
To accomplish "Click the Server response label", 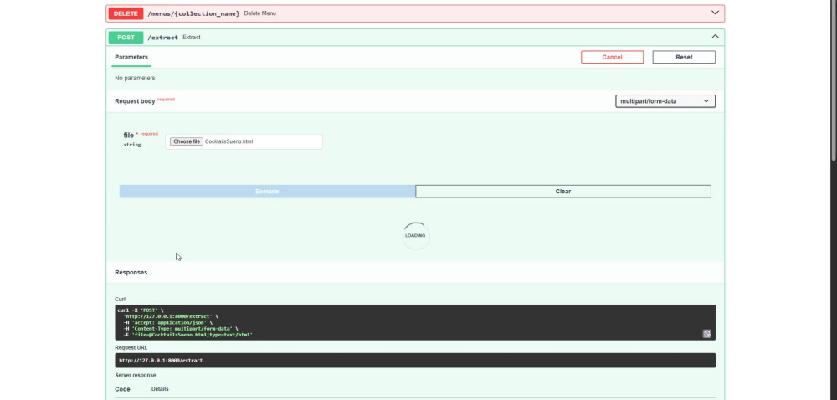I will pos(135,375).
